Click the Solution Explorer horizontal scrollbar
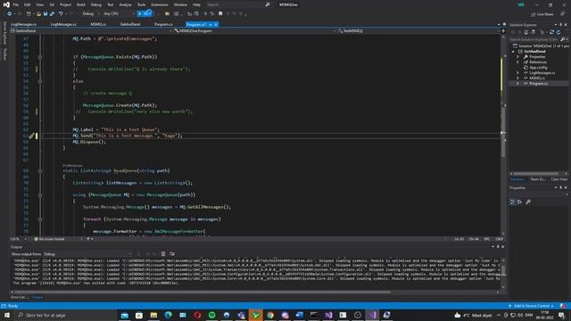Image resolution: width=571 pixels, height=321 pixels. (539, 174)
